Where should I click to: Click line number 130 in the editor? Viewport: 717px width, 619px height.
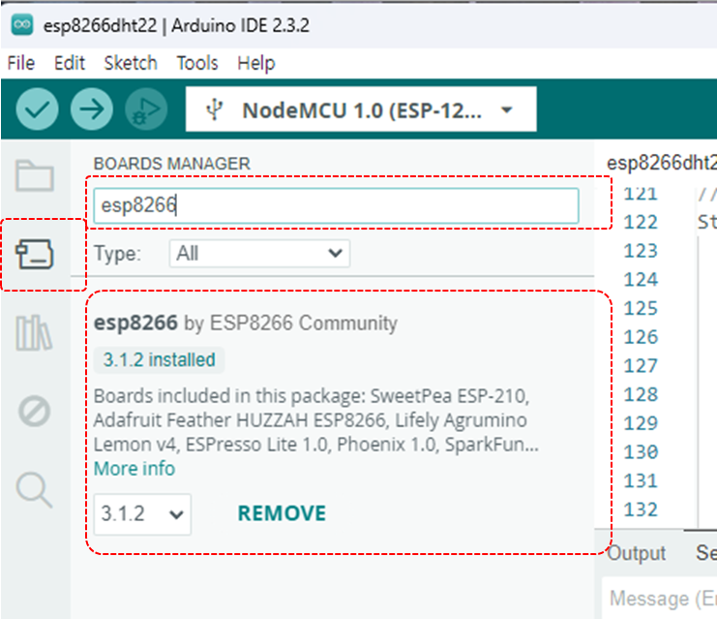pos(641,452)
